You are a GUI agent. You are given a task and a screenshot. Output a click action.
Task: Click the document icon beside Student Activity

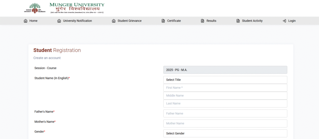click(238, 21)
